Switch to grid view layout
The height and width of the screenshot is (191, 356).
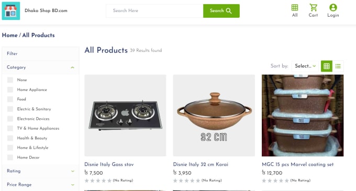pos(327,66)
